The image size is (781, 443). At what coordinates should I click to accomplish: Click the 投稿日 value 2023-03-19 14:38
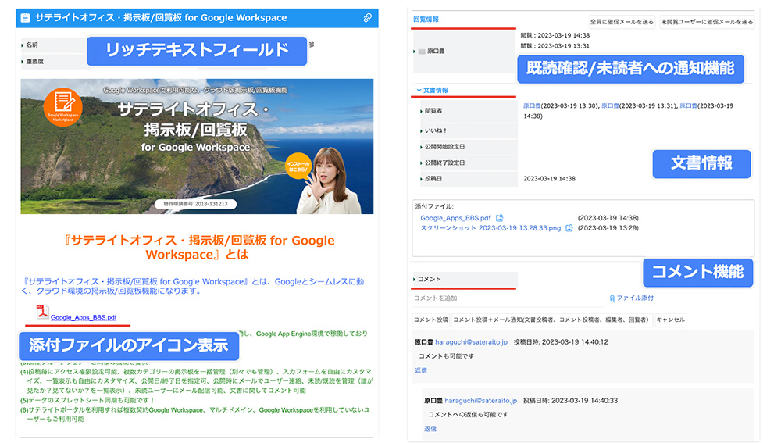(x=549, y=178)
